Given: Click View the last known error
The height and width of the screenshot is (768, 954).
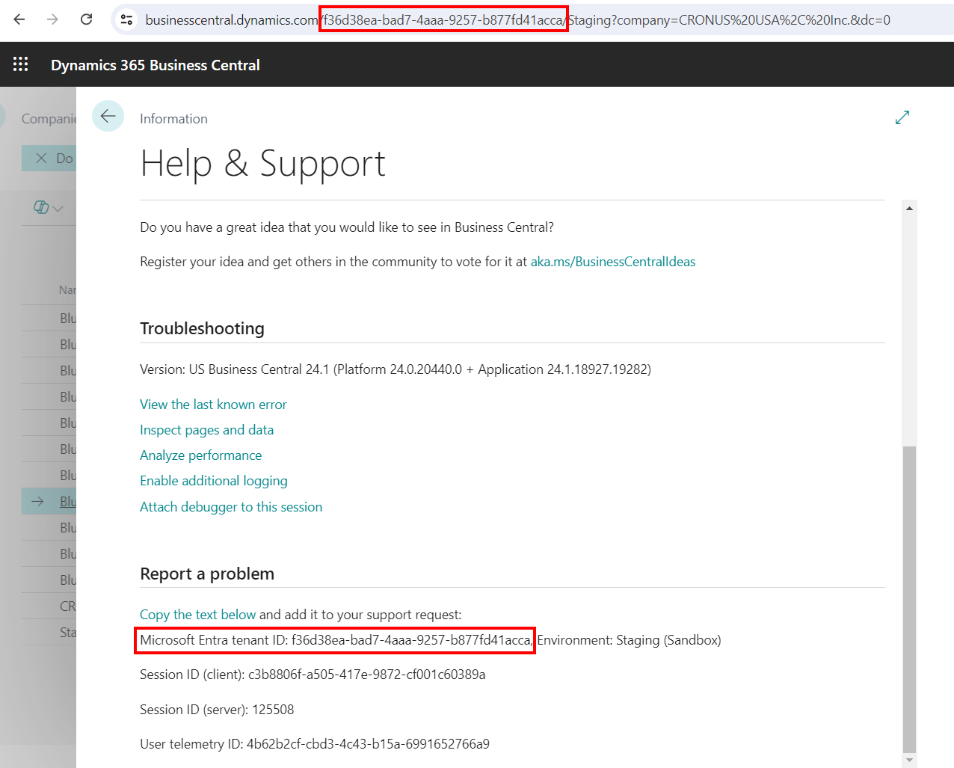Looking at the screenshot, I should (213, 405).
